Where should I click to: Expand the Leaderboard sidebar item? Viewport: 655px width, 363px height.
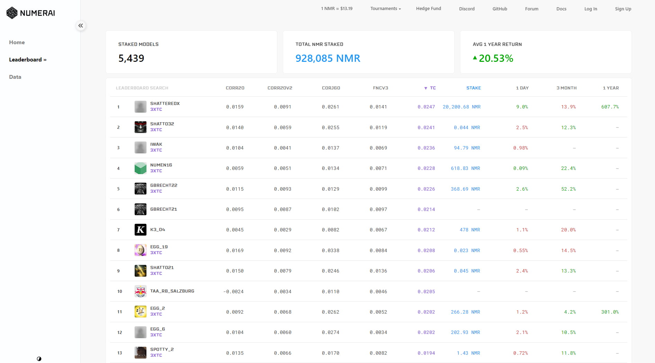point(28,60)
